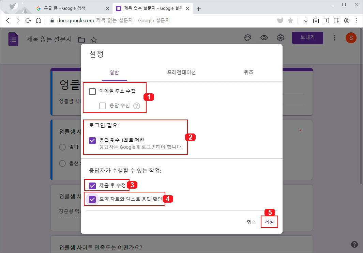This screenshot has height=253, width=363.
Task: Select the 일반 tab
Action: (x=114, y=72)
